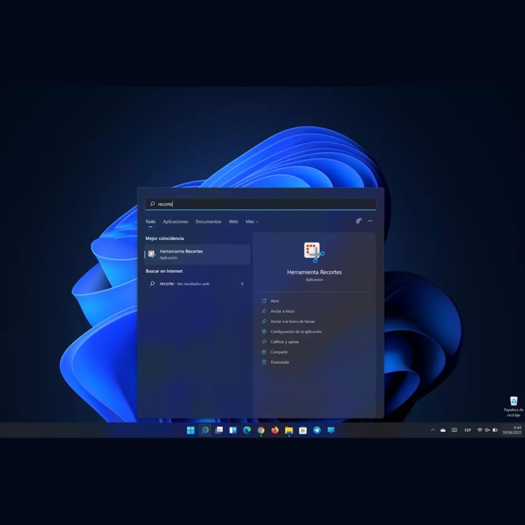Open the 'recorte - Ver resultados web' suggestion
The height and width of the screenshot is (525, 525).
tap(197, 284)
